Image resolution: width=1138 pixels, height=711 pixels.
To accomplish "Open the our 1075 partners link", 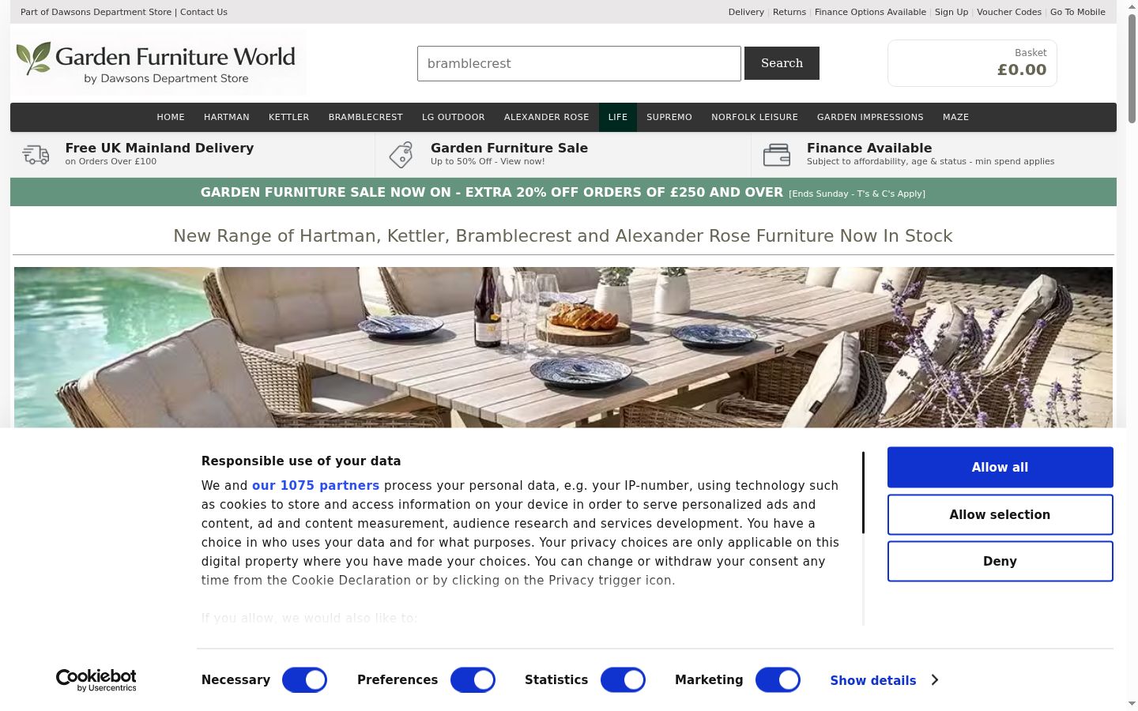I will [x=315, y=486].
